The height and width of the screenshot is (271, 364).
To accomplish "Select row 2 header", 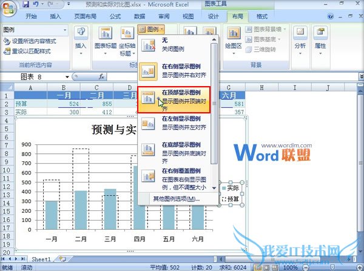I will 7,104.
